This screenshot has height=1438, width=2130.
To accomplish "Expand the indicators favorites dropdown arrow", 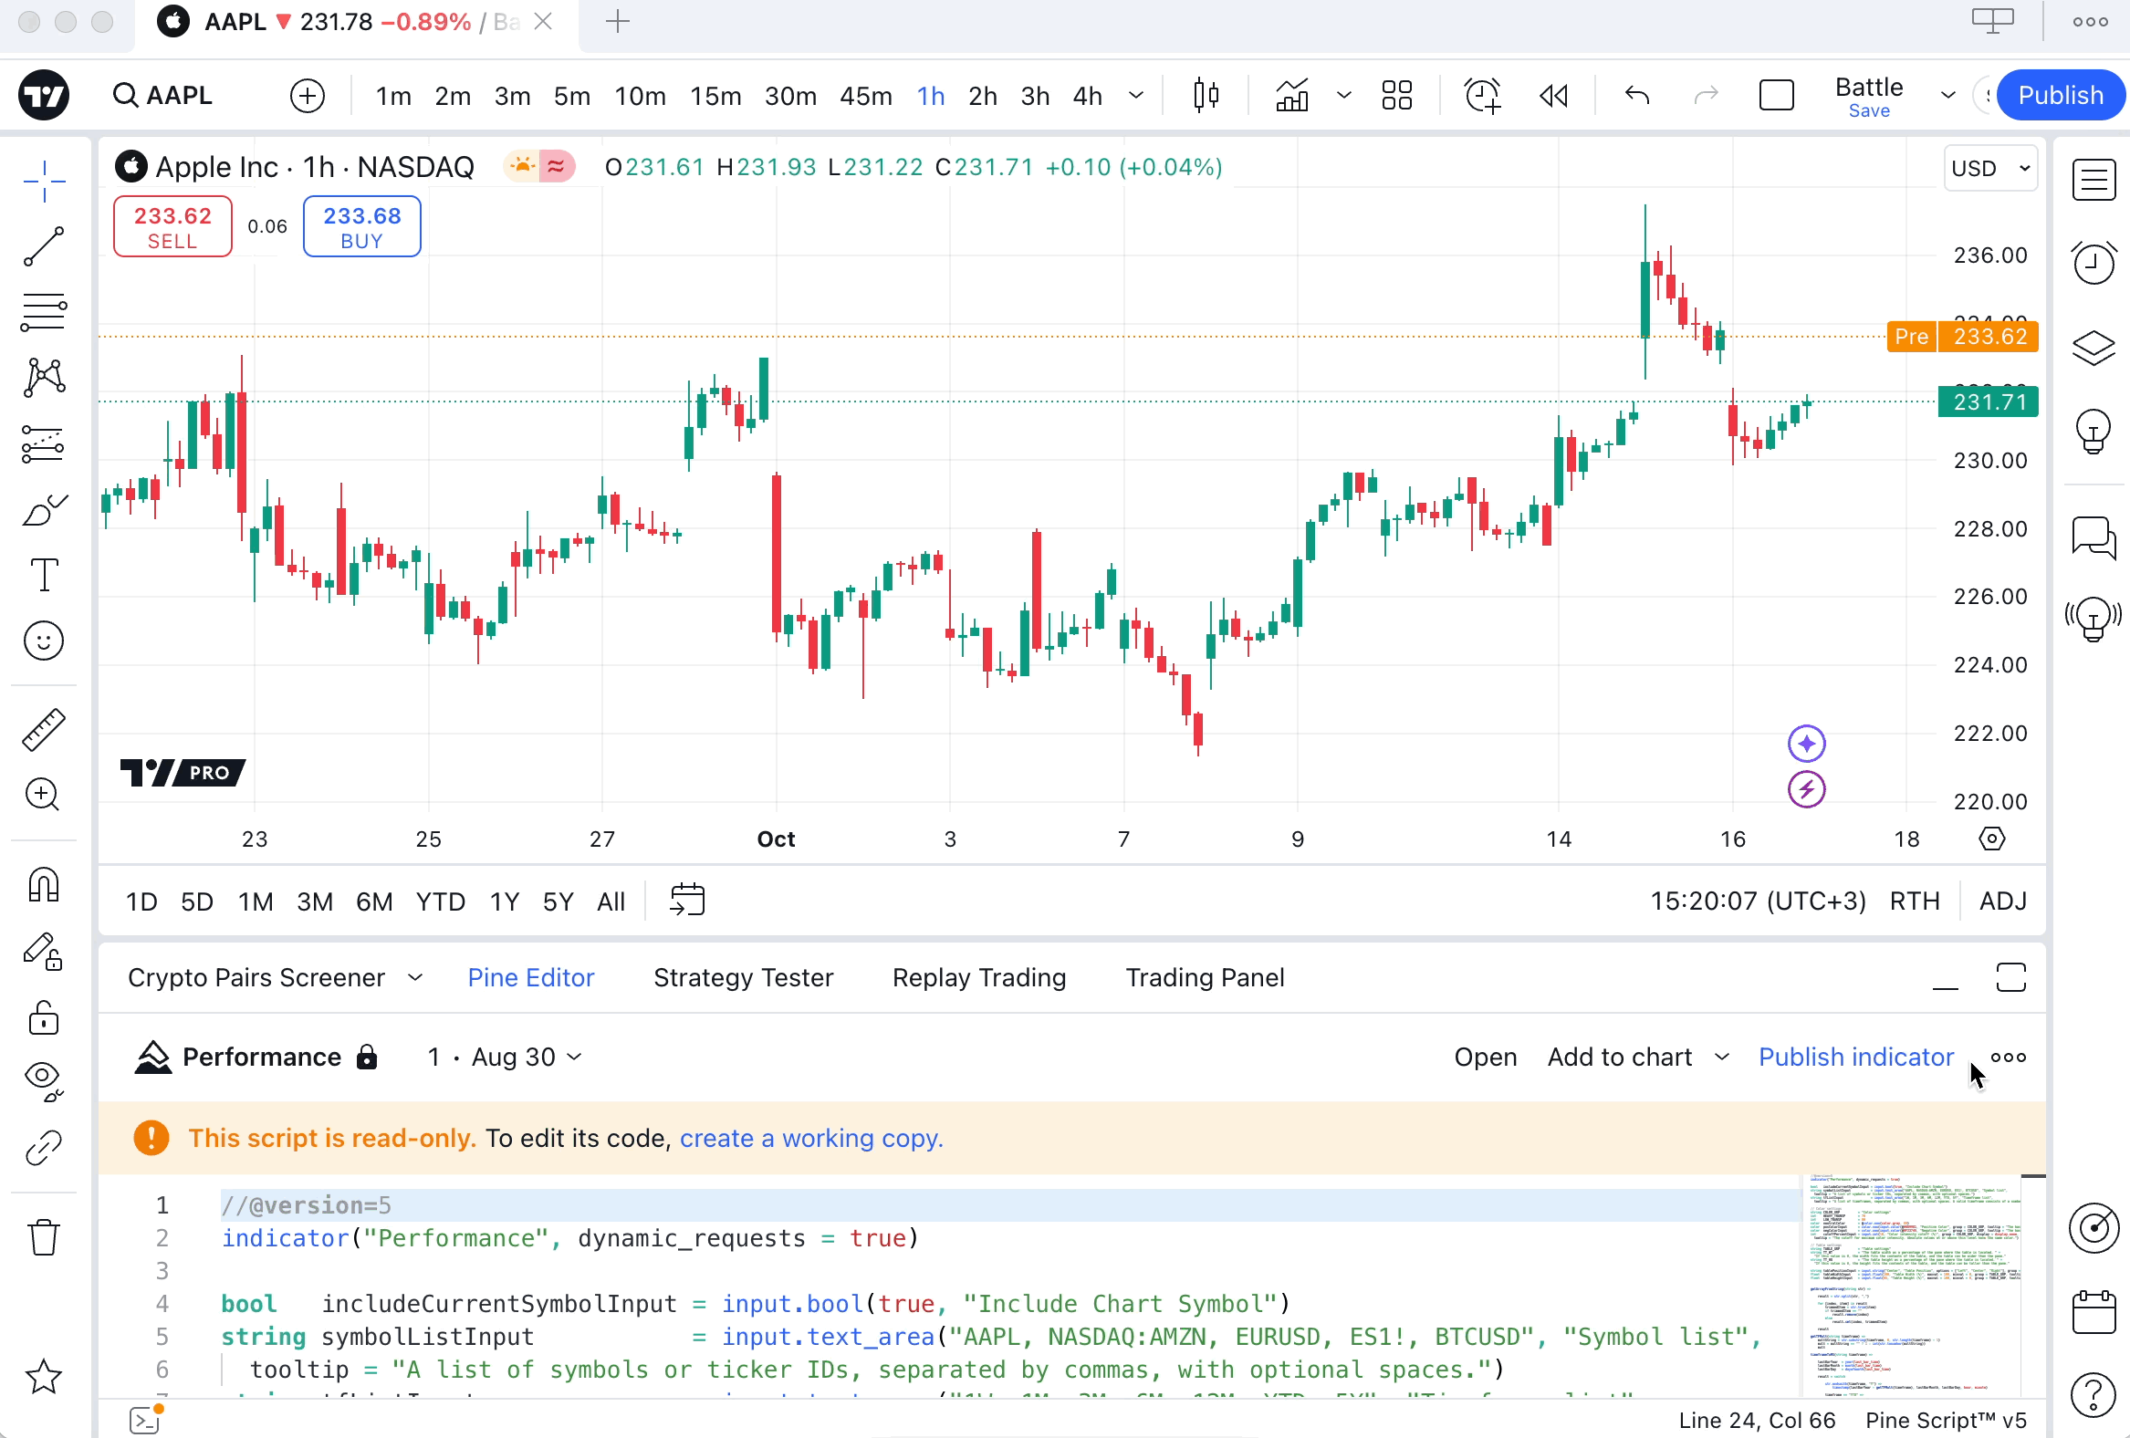I will (1344, 95).
